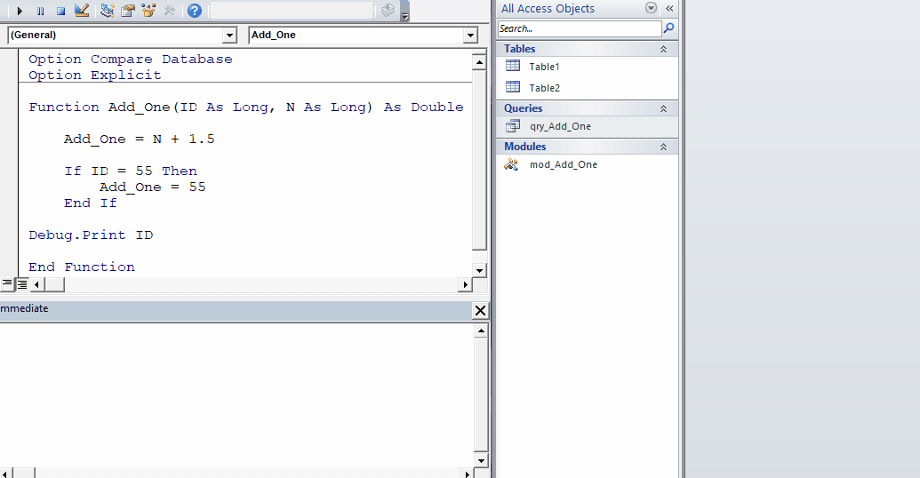Click Immediate window scroll right arrow
Viewport: 920px width, 478px height.
click(x=467, y=474)
